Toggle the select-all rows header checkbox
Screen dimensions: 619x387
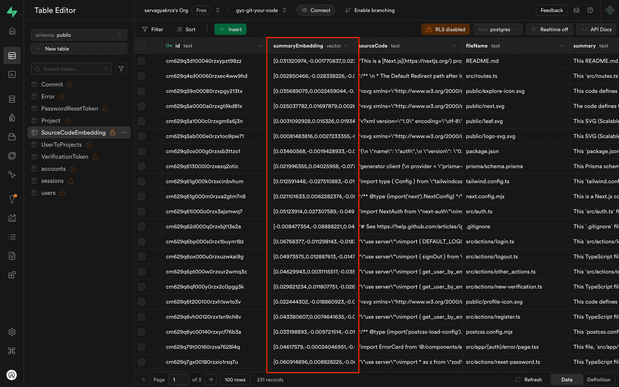click(x=142, y=46)
